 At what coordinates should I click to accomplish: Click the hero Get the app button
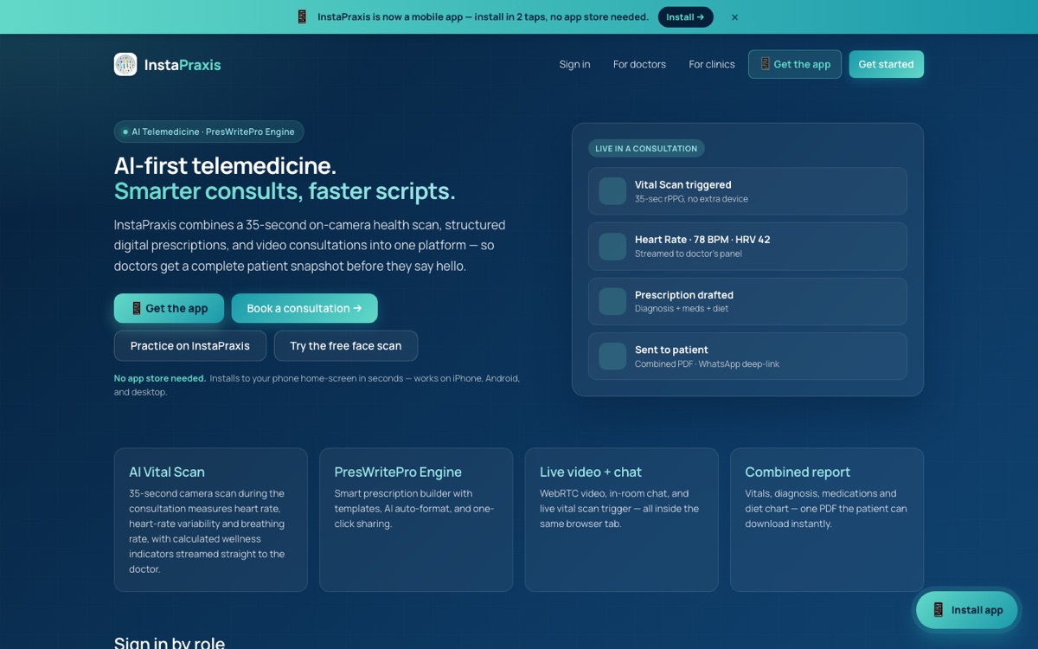pos(169,308)
